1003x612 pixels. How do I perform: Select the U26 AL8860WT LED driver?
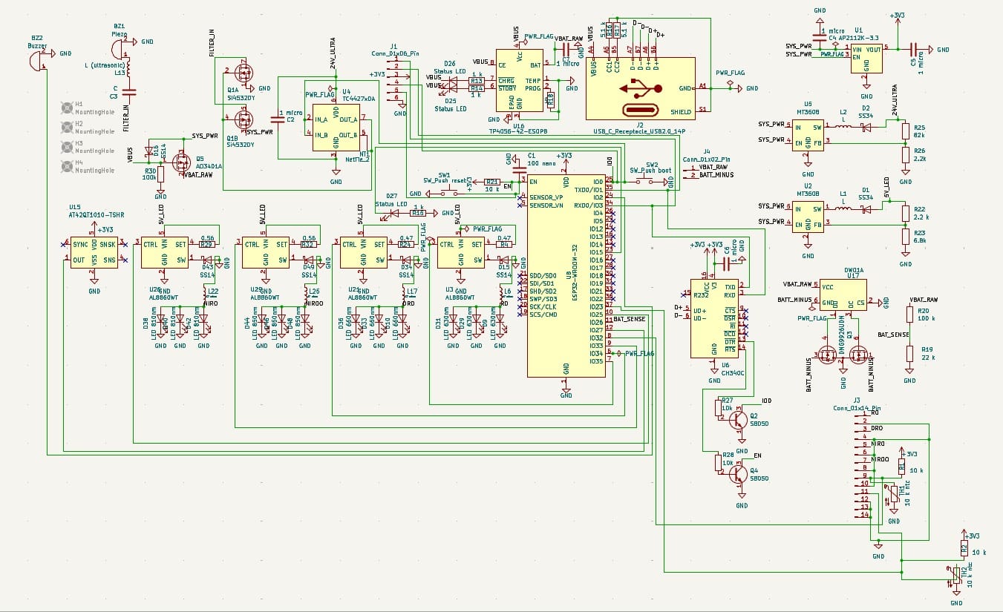click(165, 252)
